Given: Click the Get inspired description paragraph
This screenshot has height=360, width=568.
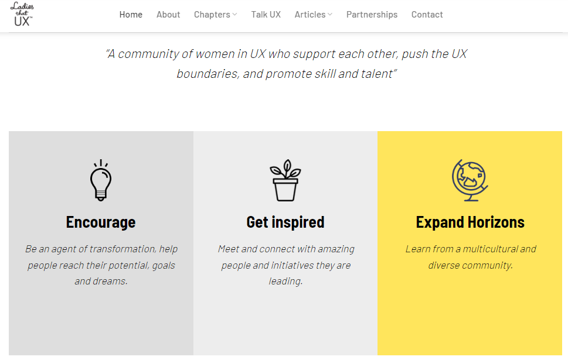Looking at the screenshot, I should tap(285, 265).
